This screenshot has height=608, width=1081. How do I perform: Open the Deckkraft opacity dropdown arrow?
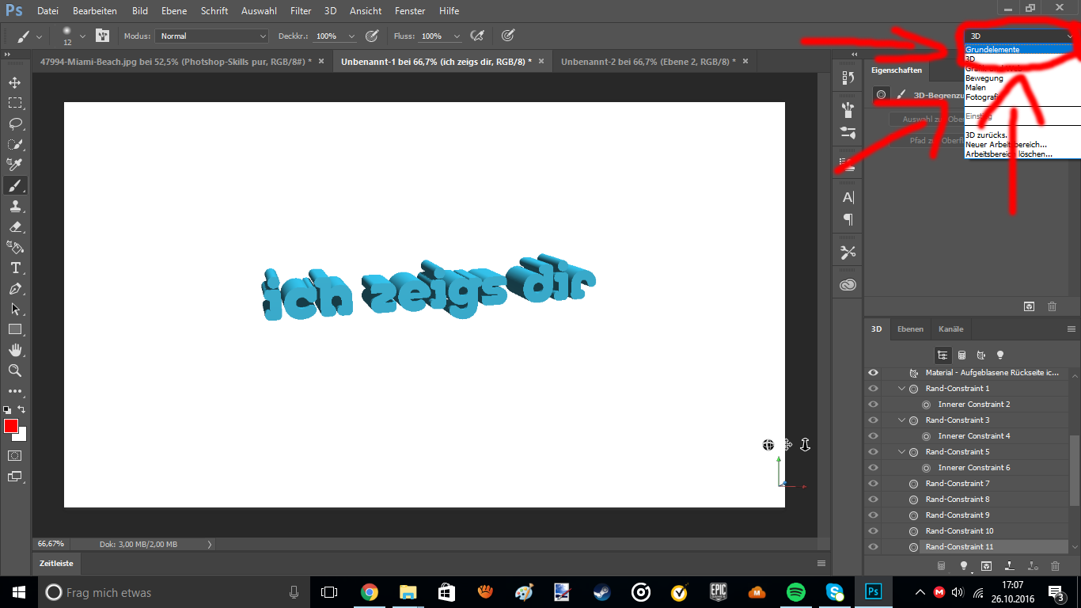click(351, 36)
